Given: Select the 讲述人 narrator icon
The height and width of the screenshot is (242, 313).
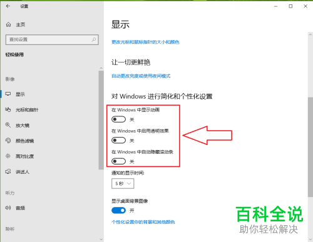Looking at the screenshot, I should 8,171.
